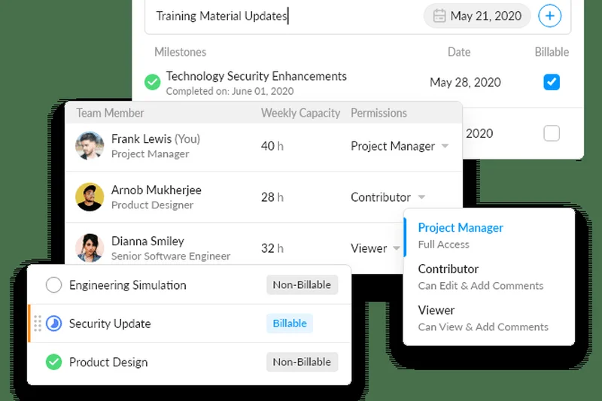Click the completed status icon for Product Design
Screen dimensions: 602x401
click(x=53, y=362)
